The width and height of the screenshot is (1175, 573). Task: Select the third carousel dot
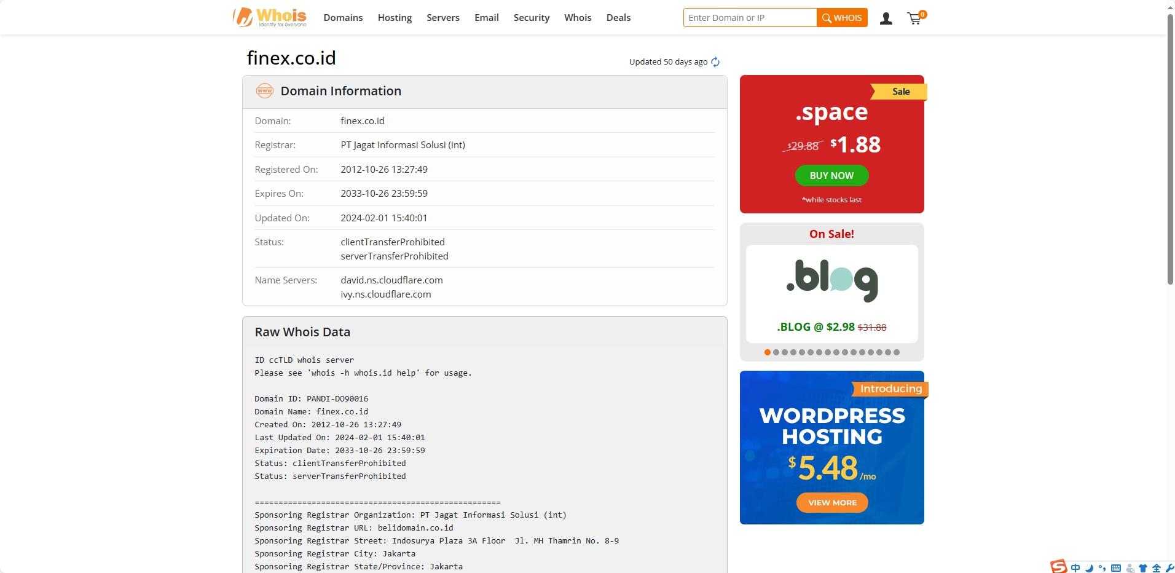point(784,352)
